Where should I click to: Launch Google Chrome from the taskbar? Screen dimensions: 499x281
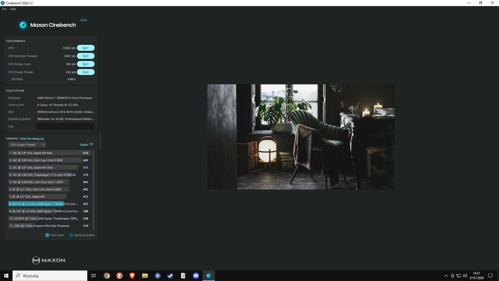tap(107, 276)
